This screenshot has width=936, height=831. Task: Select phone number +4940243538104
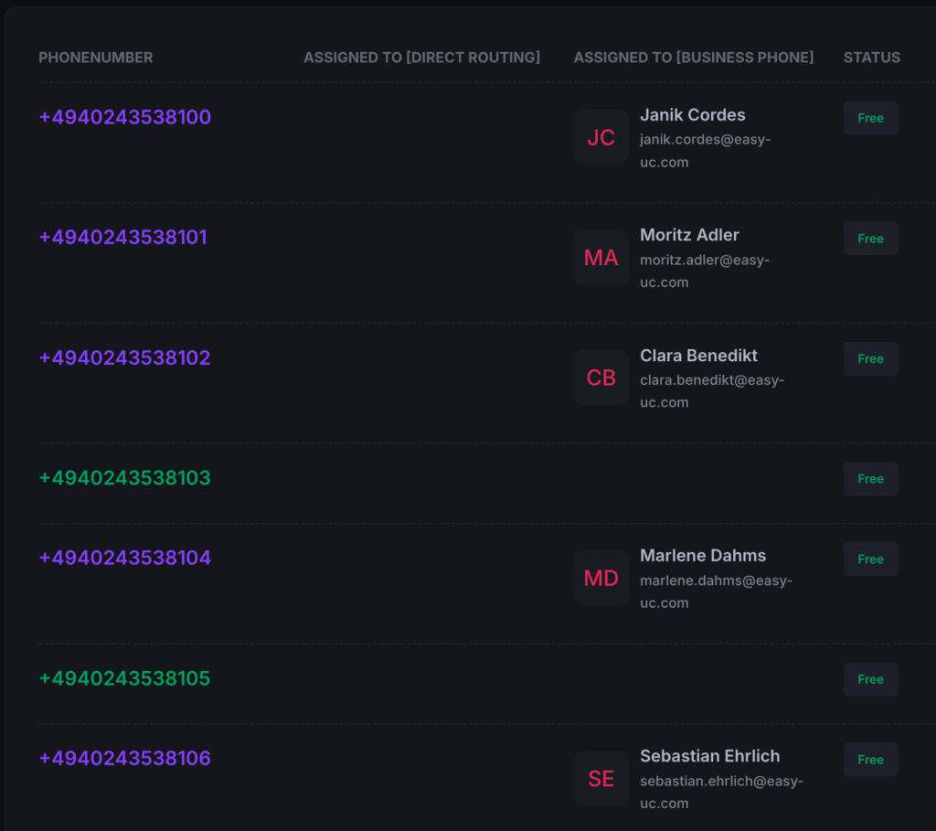[124, 558]
